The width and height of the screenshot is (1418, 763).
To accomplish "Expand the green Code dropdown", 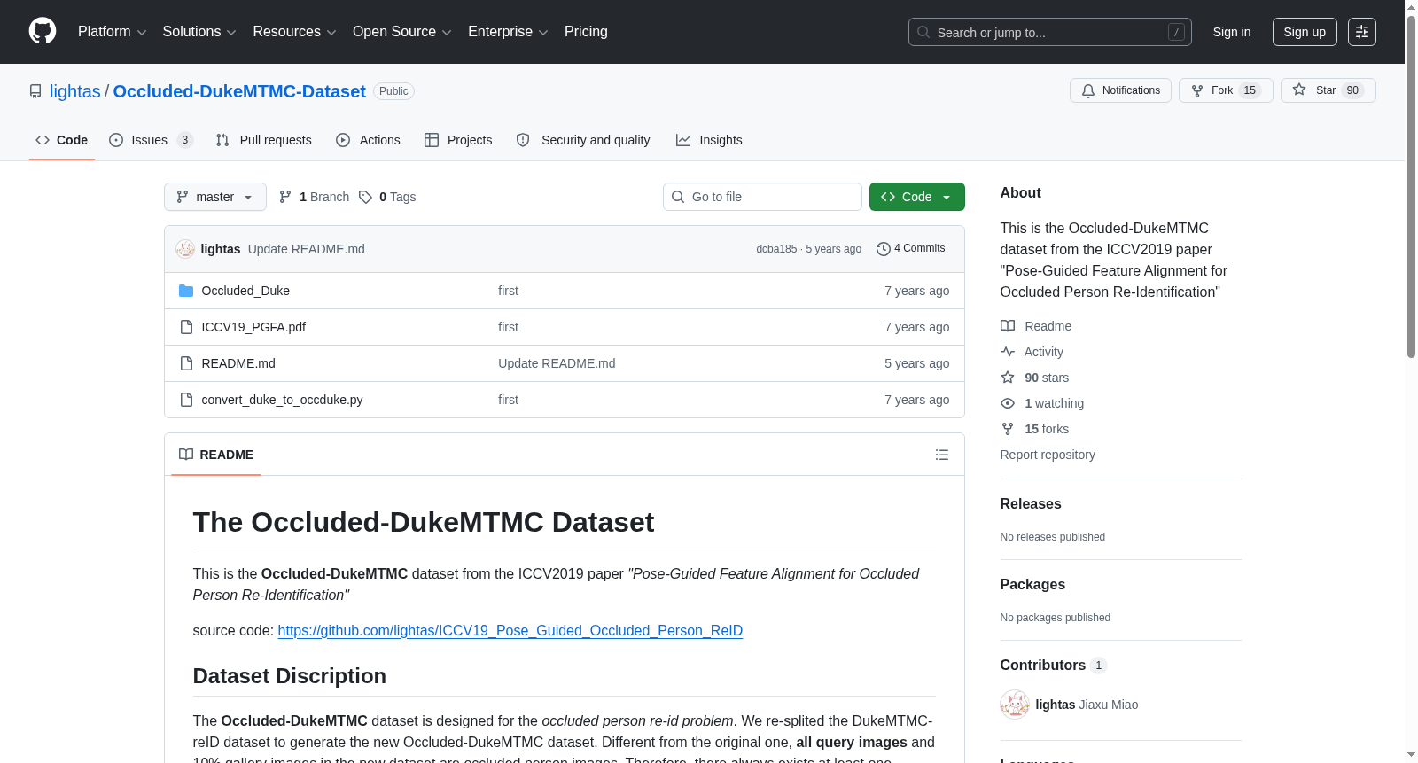I will (917, 197).
